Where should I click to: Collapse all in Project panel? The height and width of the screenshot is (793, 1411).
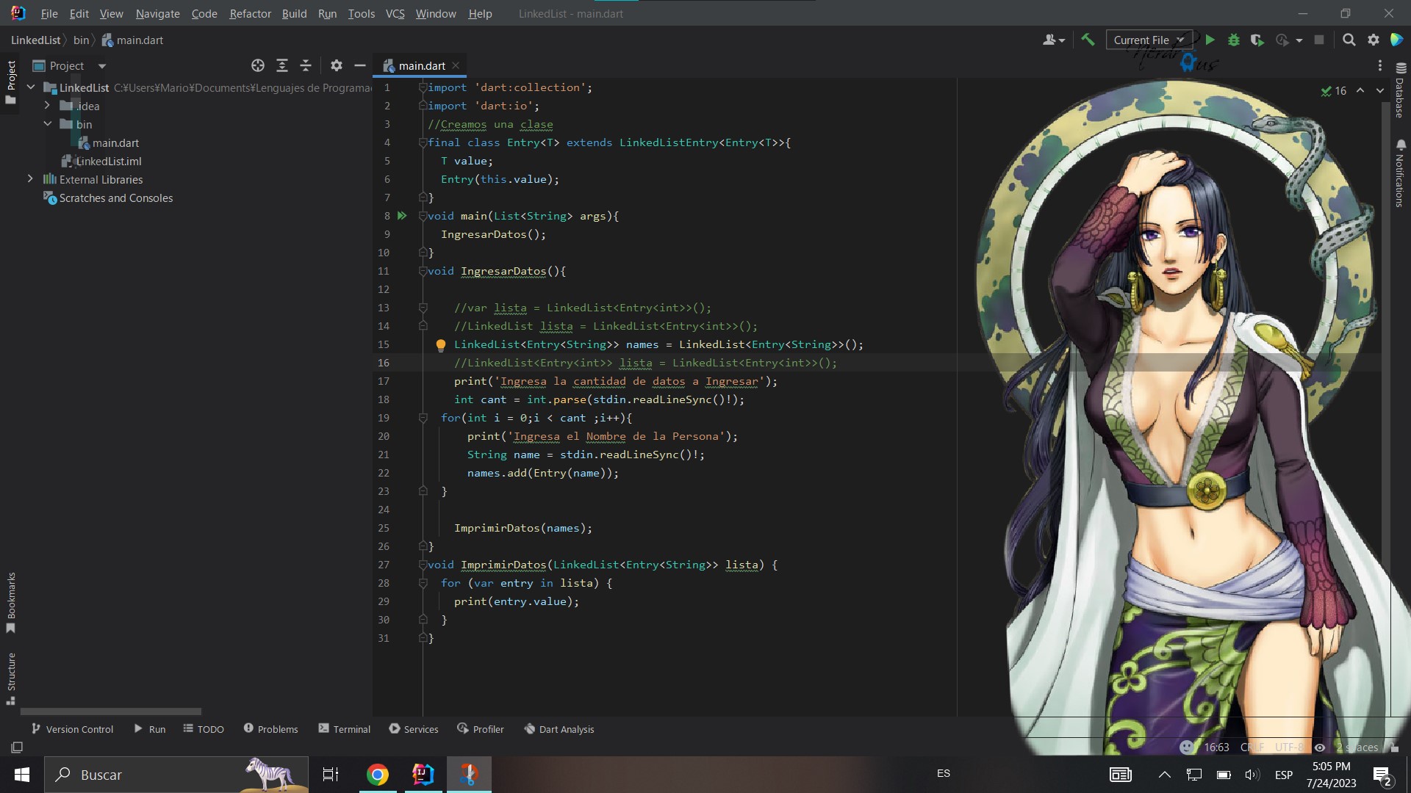306,66
